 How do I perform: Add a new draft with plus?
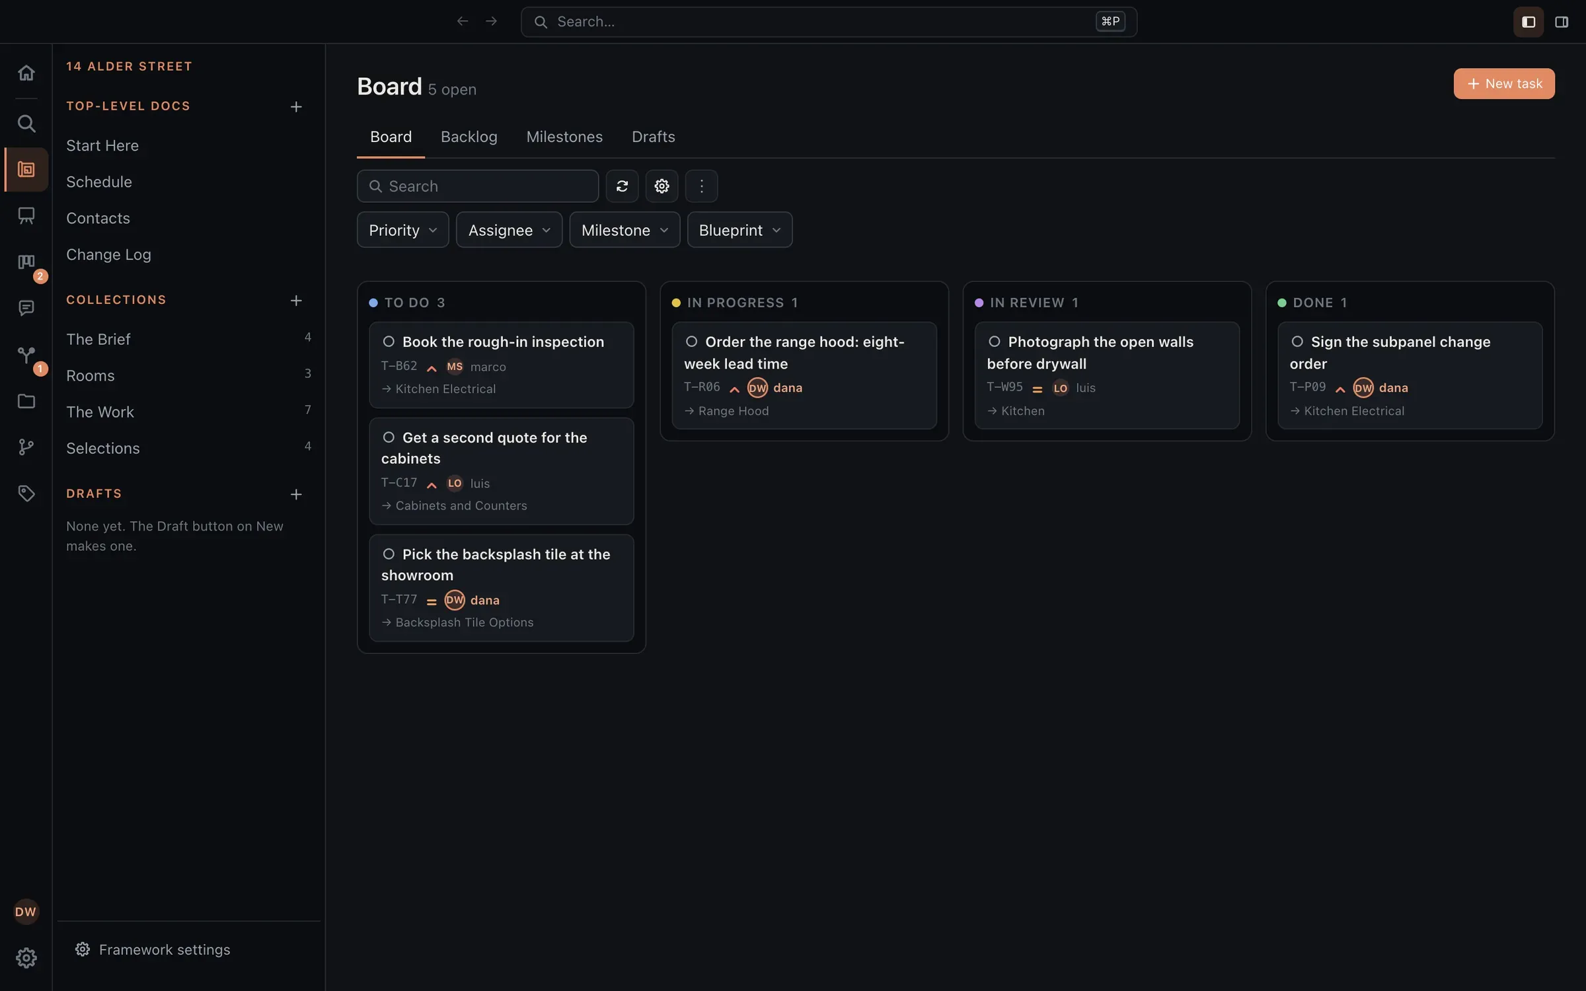pos(296,494)
